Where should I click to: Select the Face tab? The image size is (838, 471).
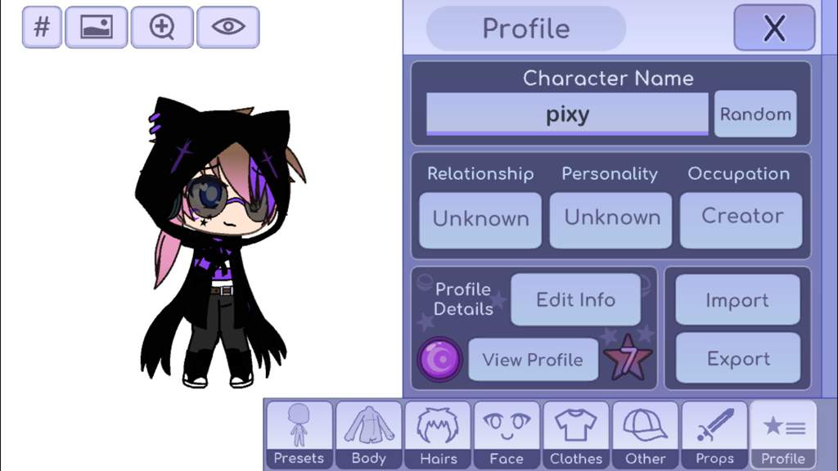point(507,435)
